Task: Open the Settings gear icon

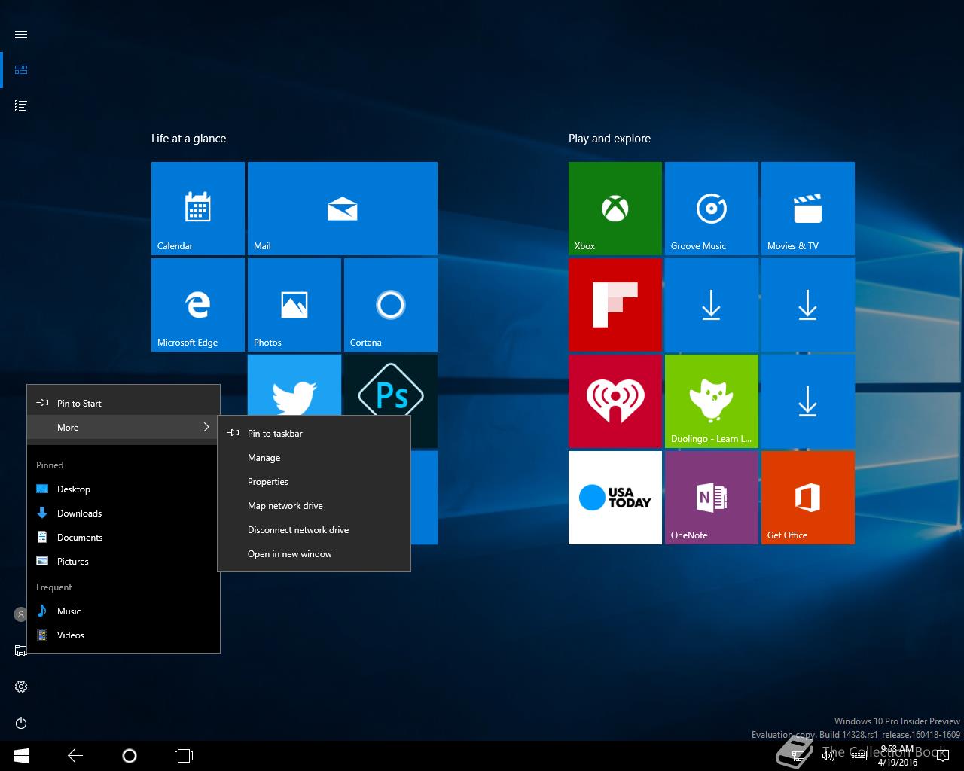Action: click(21, 687)
